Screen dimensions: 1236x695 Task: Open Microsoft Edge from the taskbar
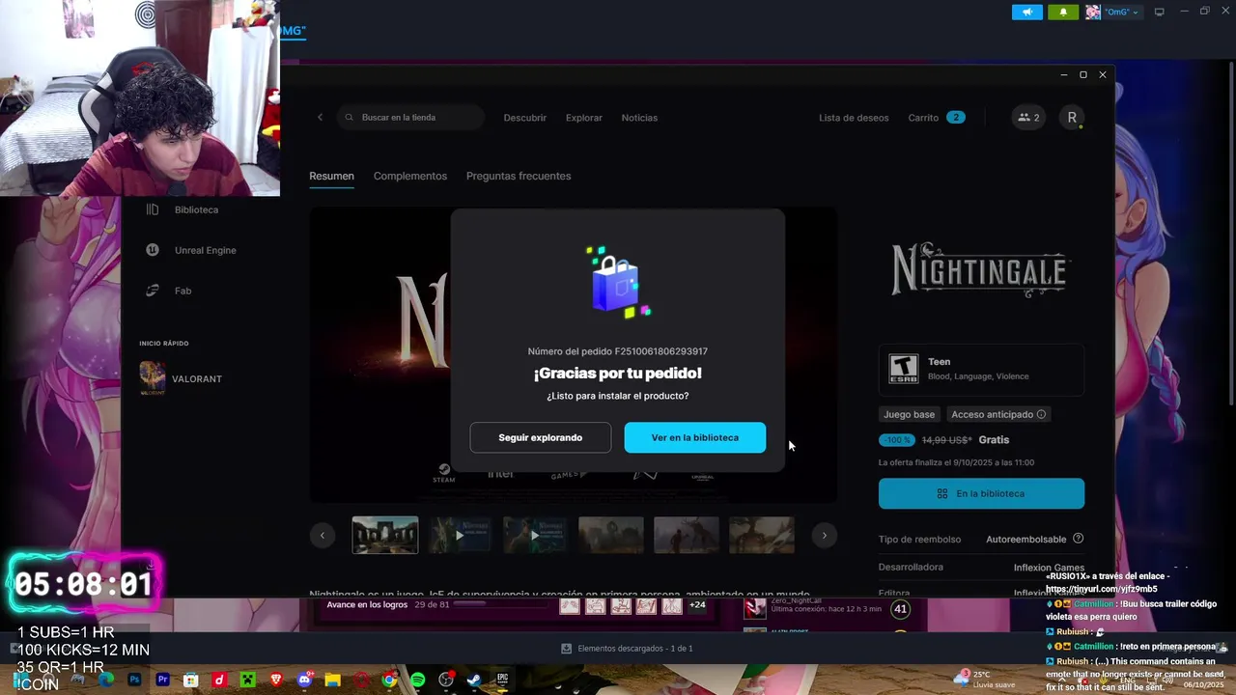pos(106,680)
